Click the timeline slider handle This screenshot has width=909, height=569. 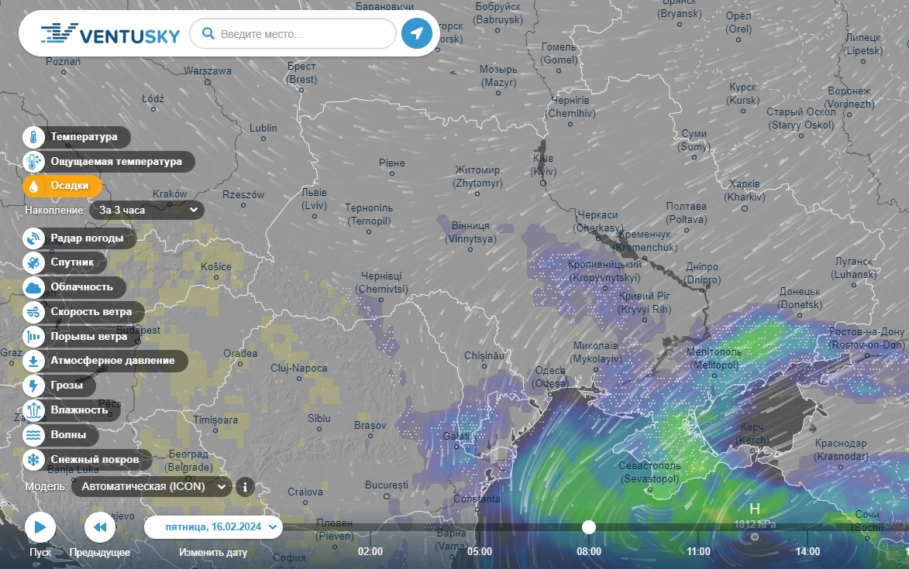[589, 527]
